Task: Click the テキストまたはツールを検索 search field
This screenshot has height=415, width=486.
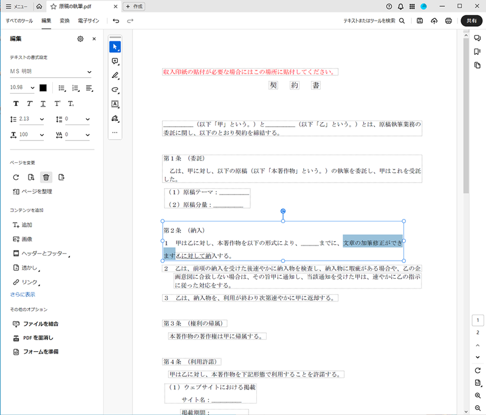Action: (x=374, y=21)
